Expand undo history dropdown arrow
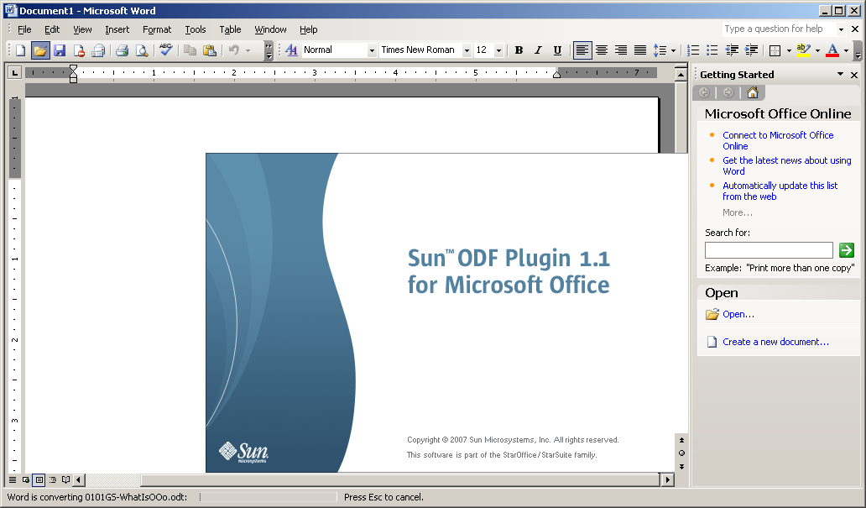The image size is (866, 508). click(x=248, y=50)
